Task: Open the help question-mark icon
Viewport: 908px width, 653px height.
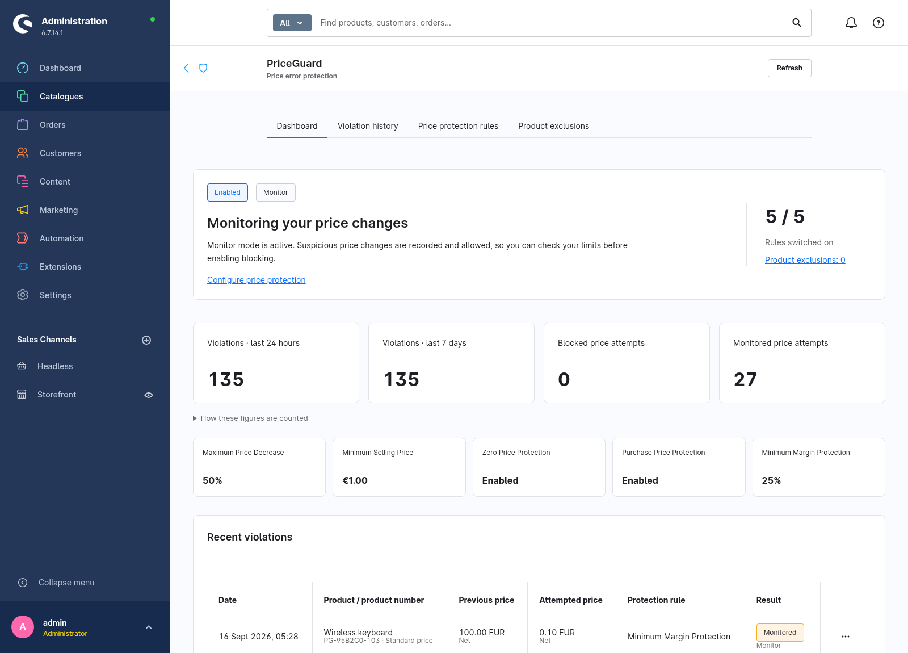Action: [x=878, y=23]
